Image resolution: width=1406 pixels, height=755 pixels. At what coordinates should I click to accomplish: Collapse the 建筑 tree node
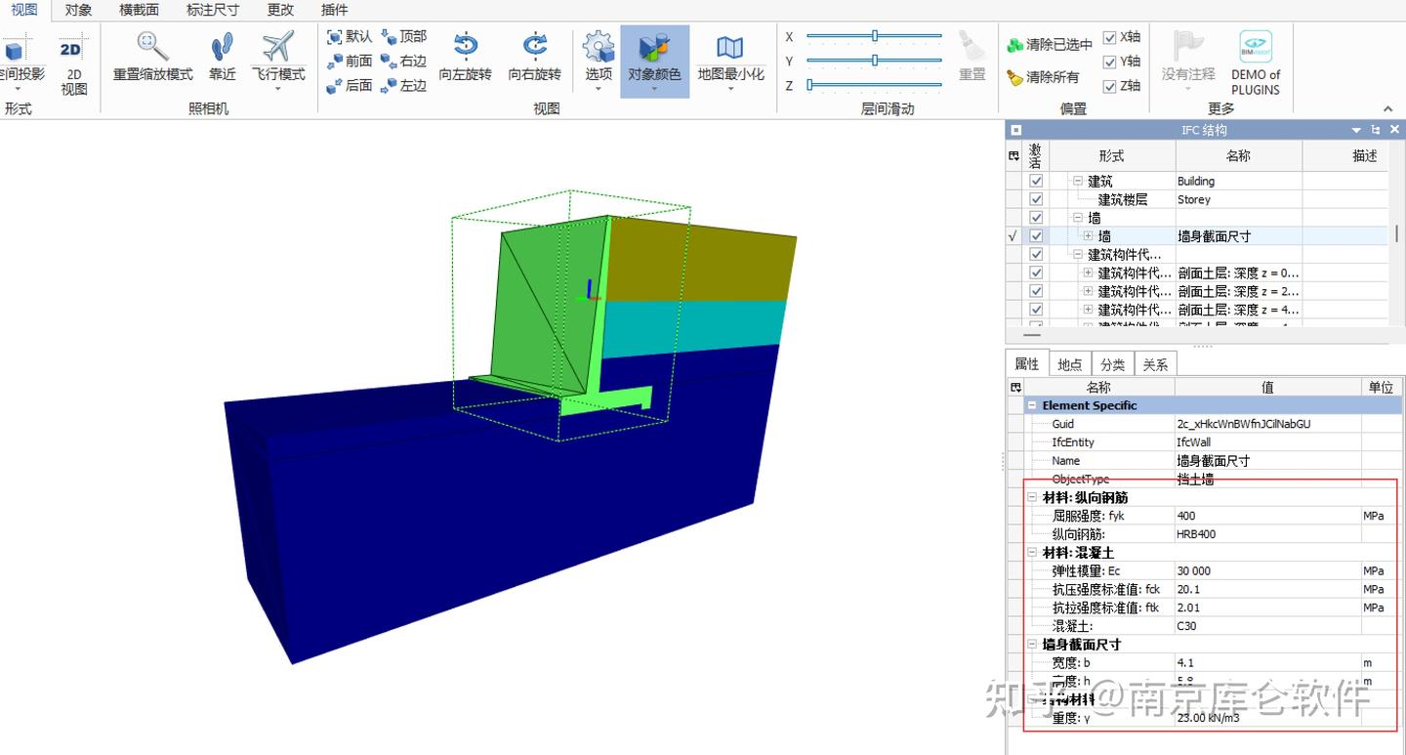1078,181
